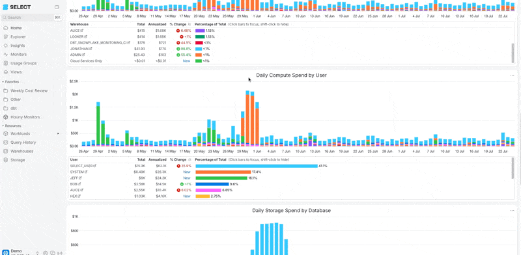Click the dbt folder icon

[x=5, y=108]
